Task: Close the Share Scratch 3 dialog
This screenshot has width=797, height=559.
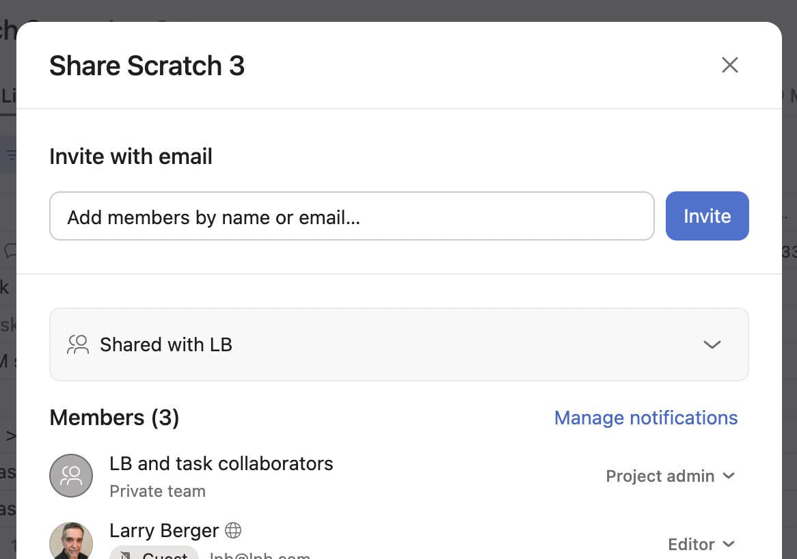Action: pyautogui.click(x=730, y=65)
